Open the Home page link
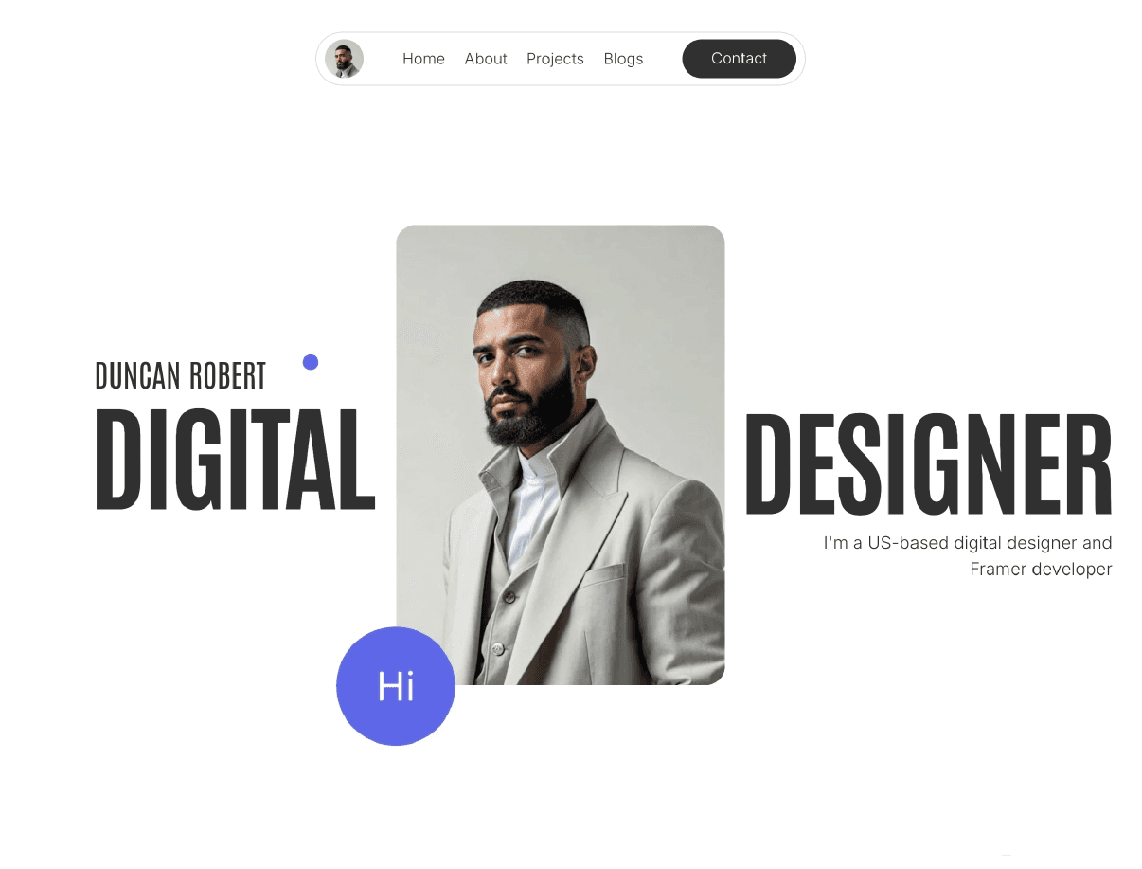The width and height of the screenshot is (1142, 869). pos(423,59)
